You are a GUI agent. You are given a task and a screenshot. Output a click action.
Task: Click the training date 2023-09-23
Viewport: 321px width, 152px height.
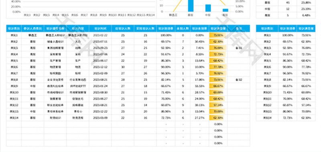(100, 48)
